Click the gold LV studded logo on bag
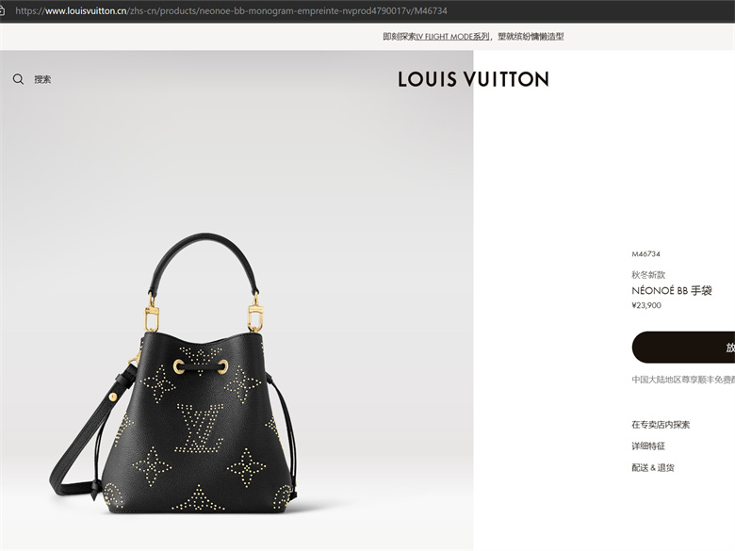 (x=200, y=429)
